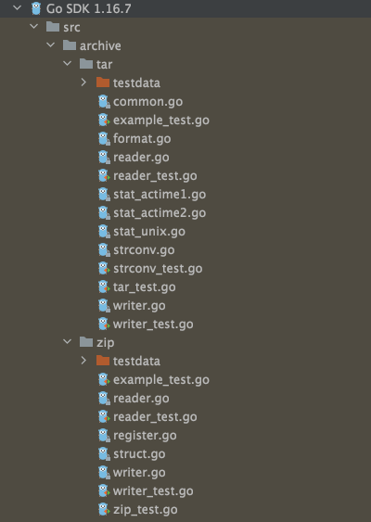Click the test file icon for zip_test.go
The image size is (371, 522).
tap(104, 510)
